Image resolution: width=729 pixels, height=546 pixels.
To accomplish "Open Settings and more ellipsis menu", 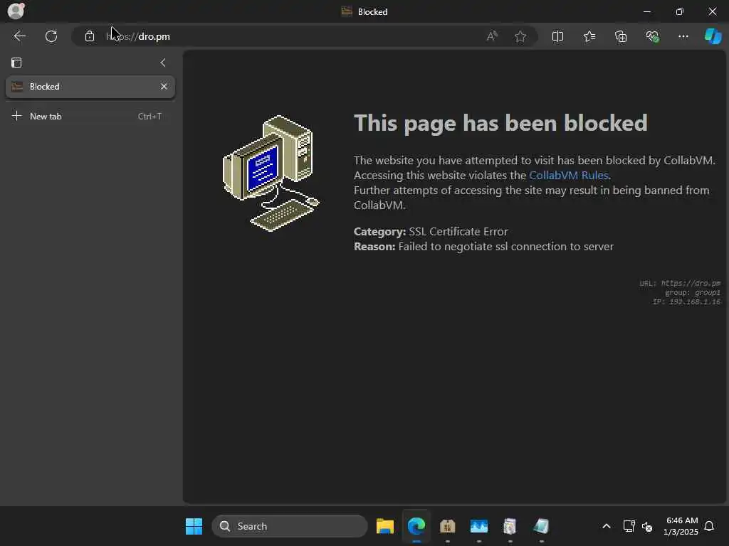I will coord(683,36).
